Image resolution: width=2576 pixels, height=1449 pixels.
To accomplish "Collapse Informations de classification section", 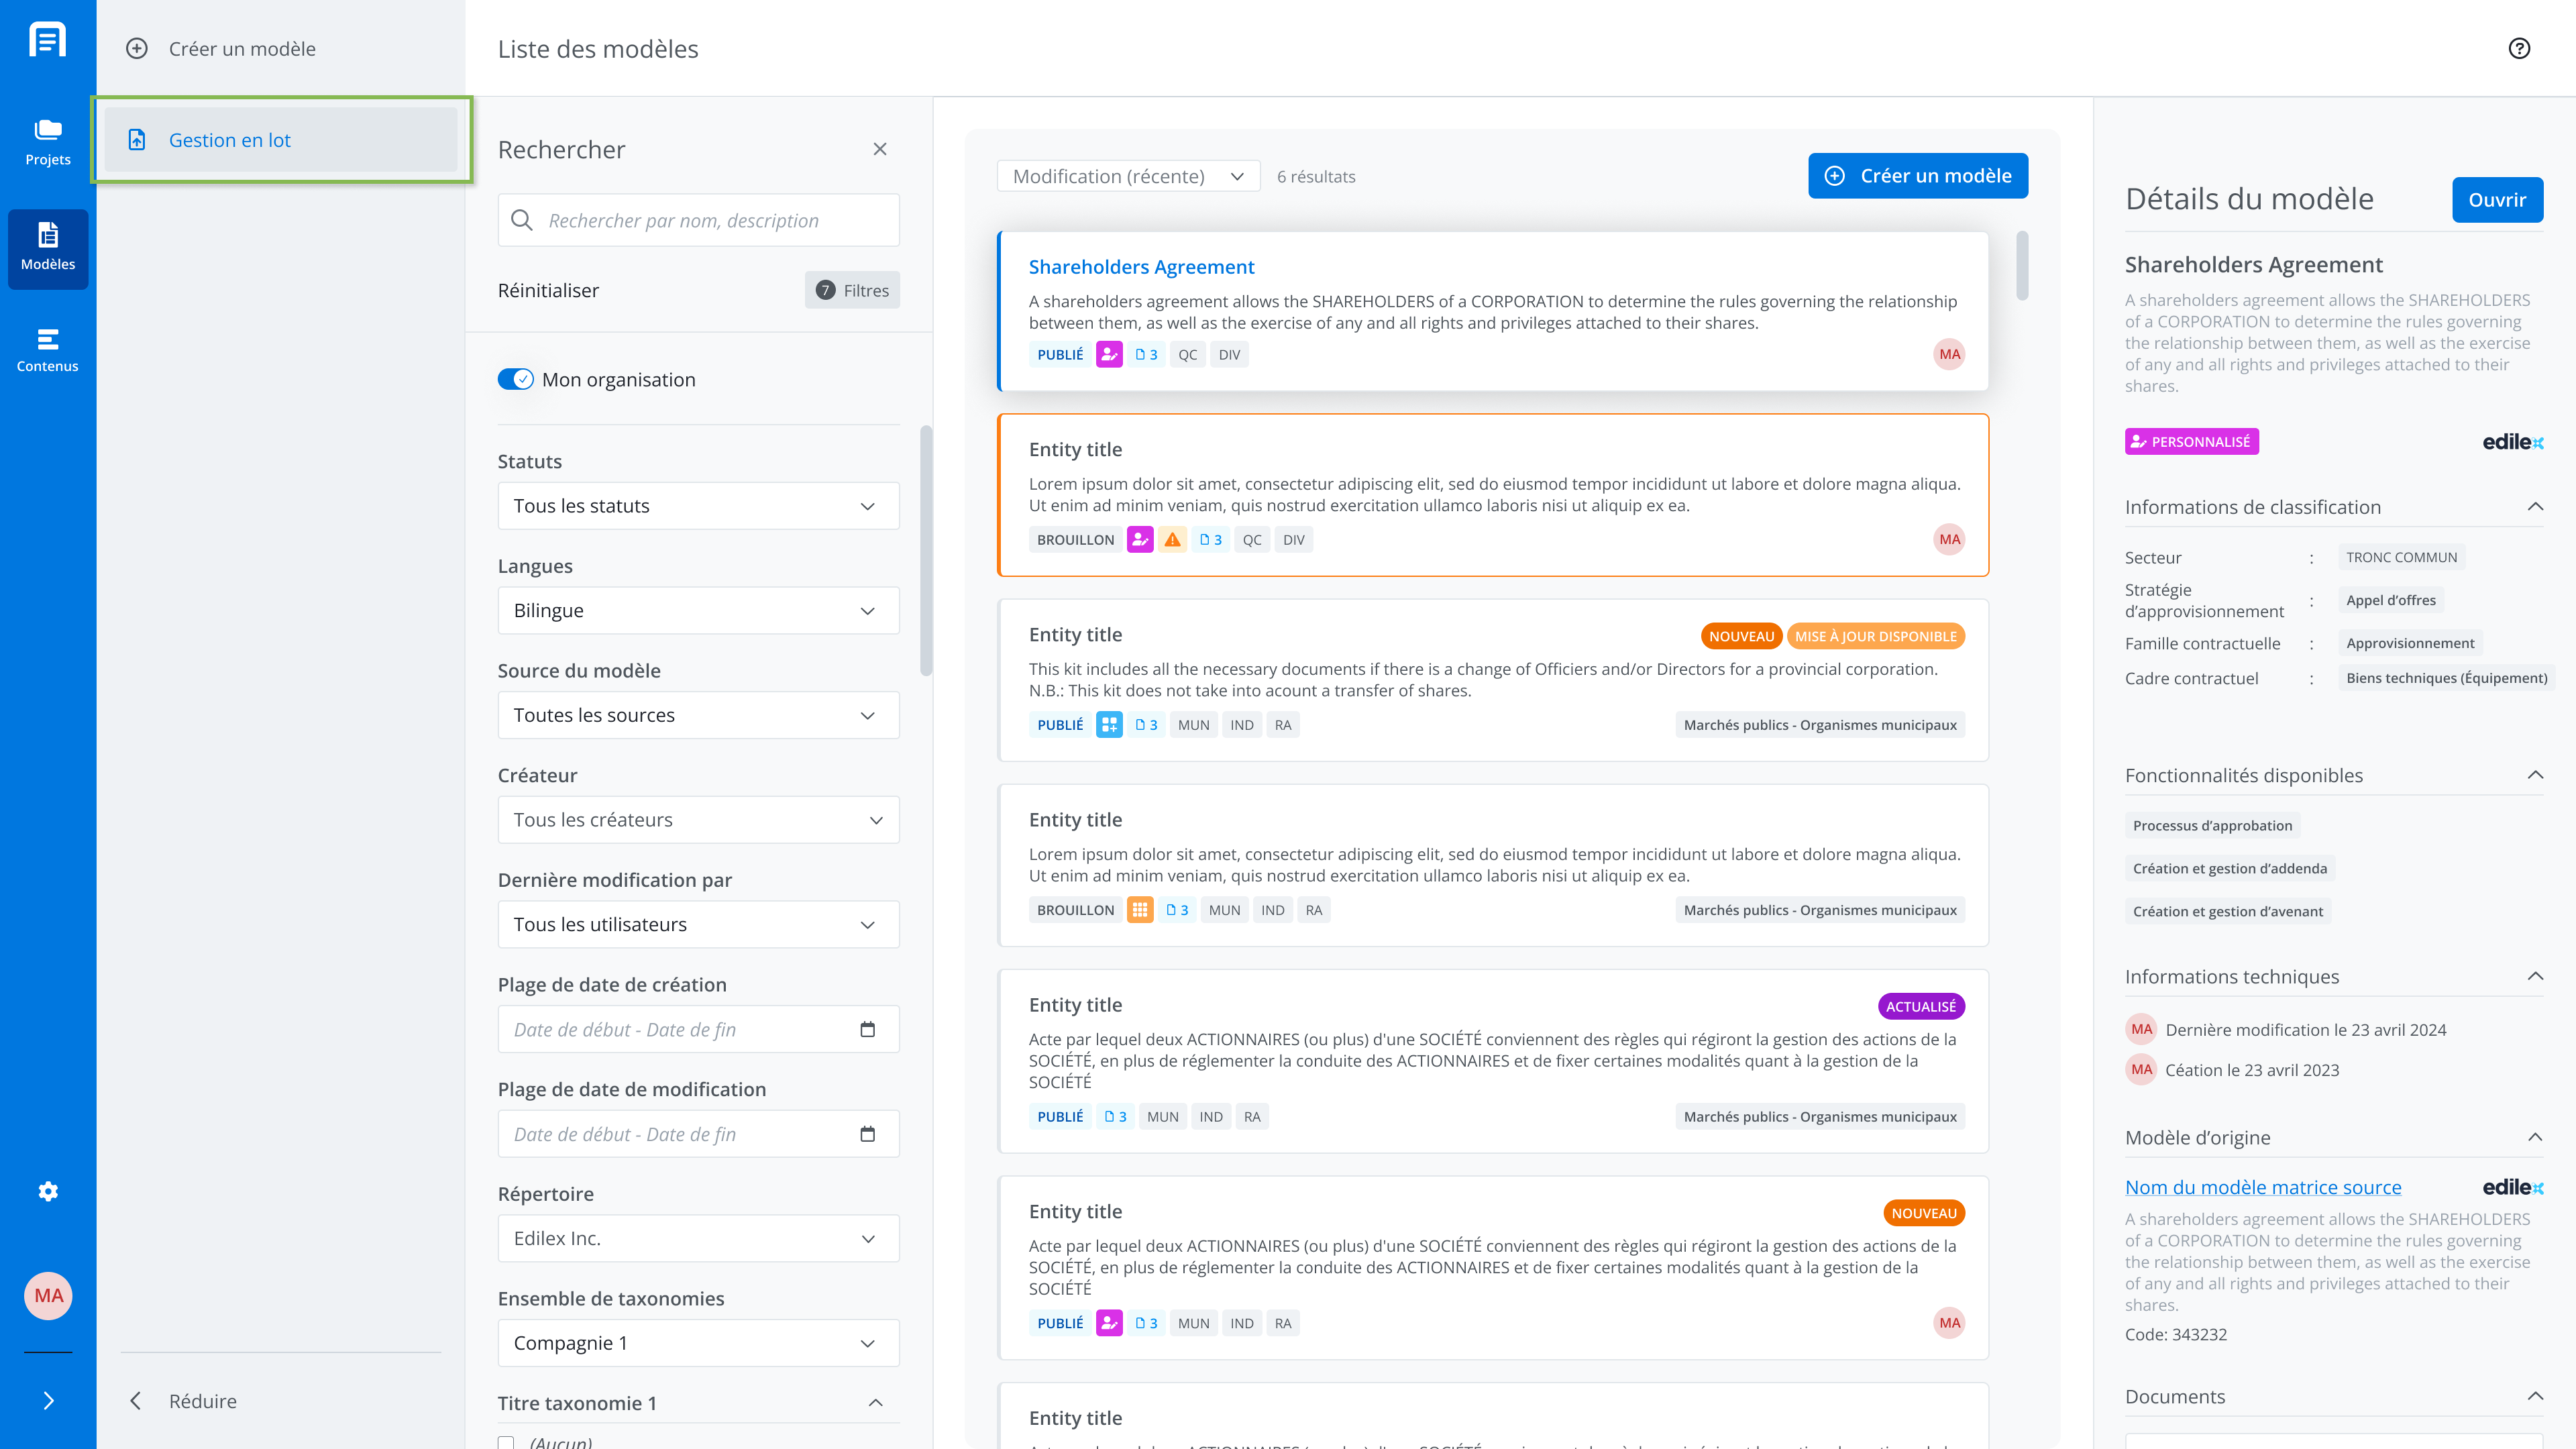I will [x=2535, y=507].
